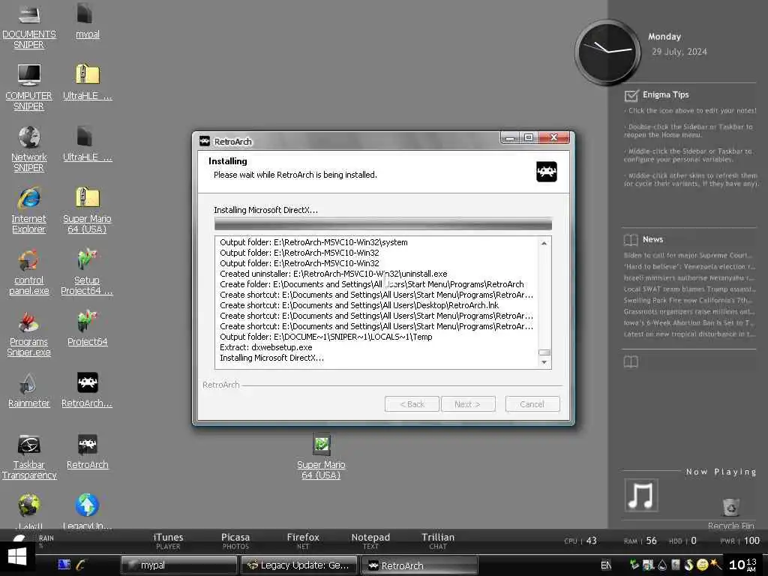
Task: Click the < Back button in installer
Action: click(x=412, y=404)
